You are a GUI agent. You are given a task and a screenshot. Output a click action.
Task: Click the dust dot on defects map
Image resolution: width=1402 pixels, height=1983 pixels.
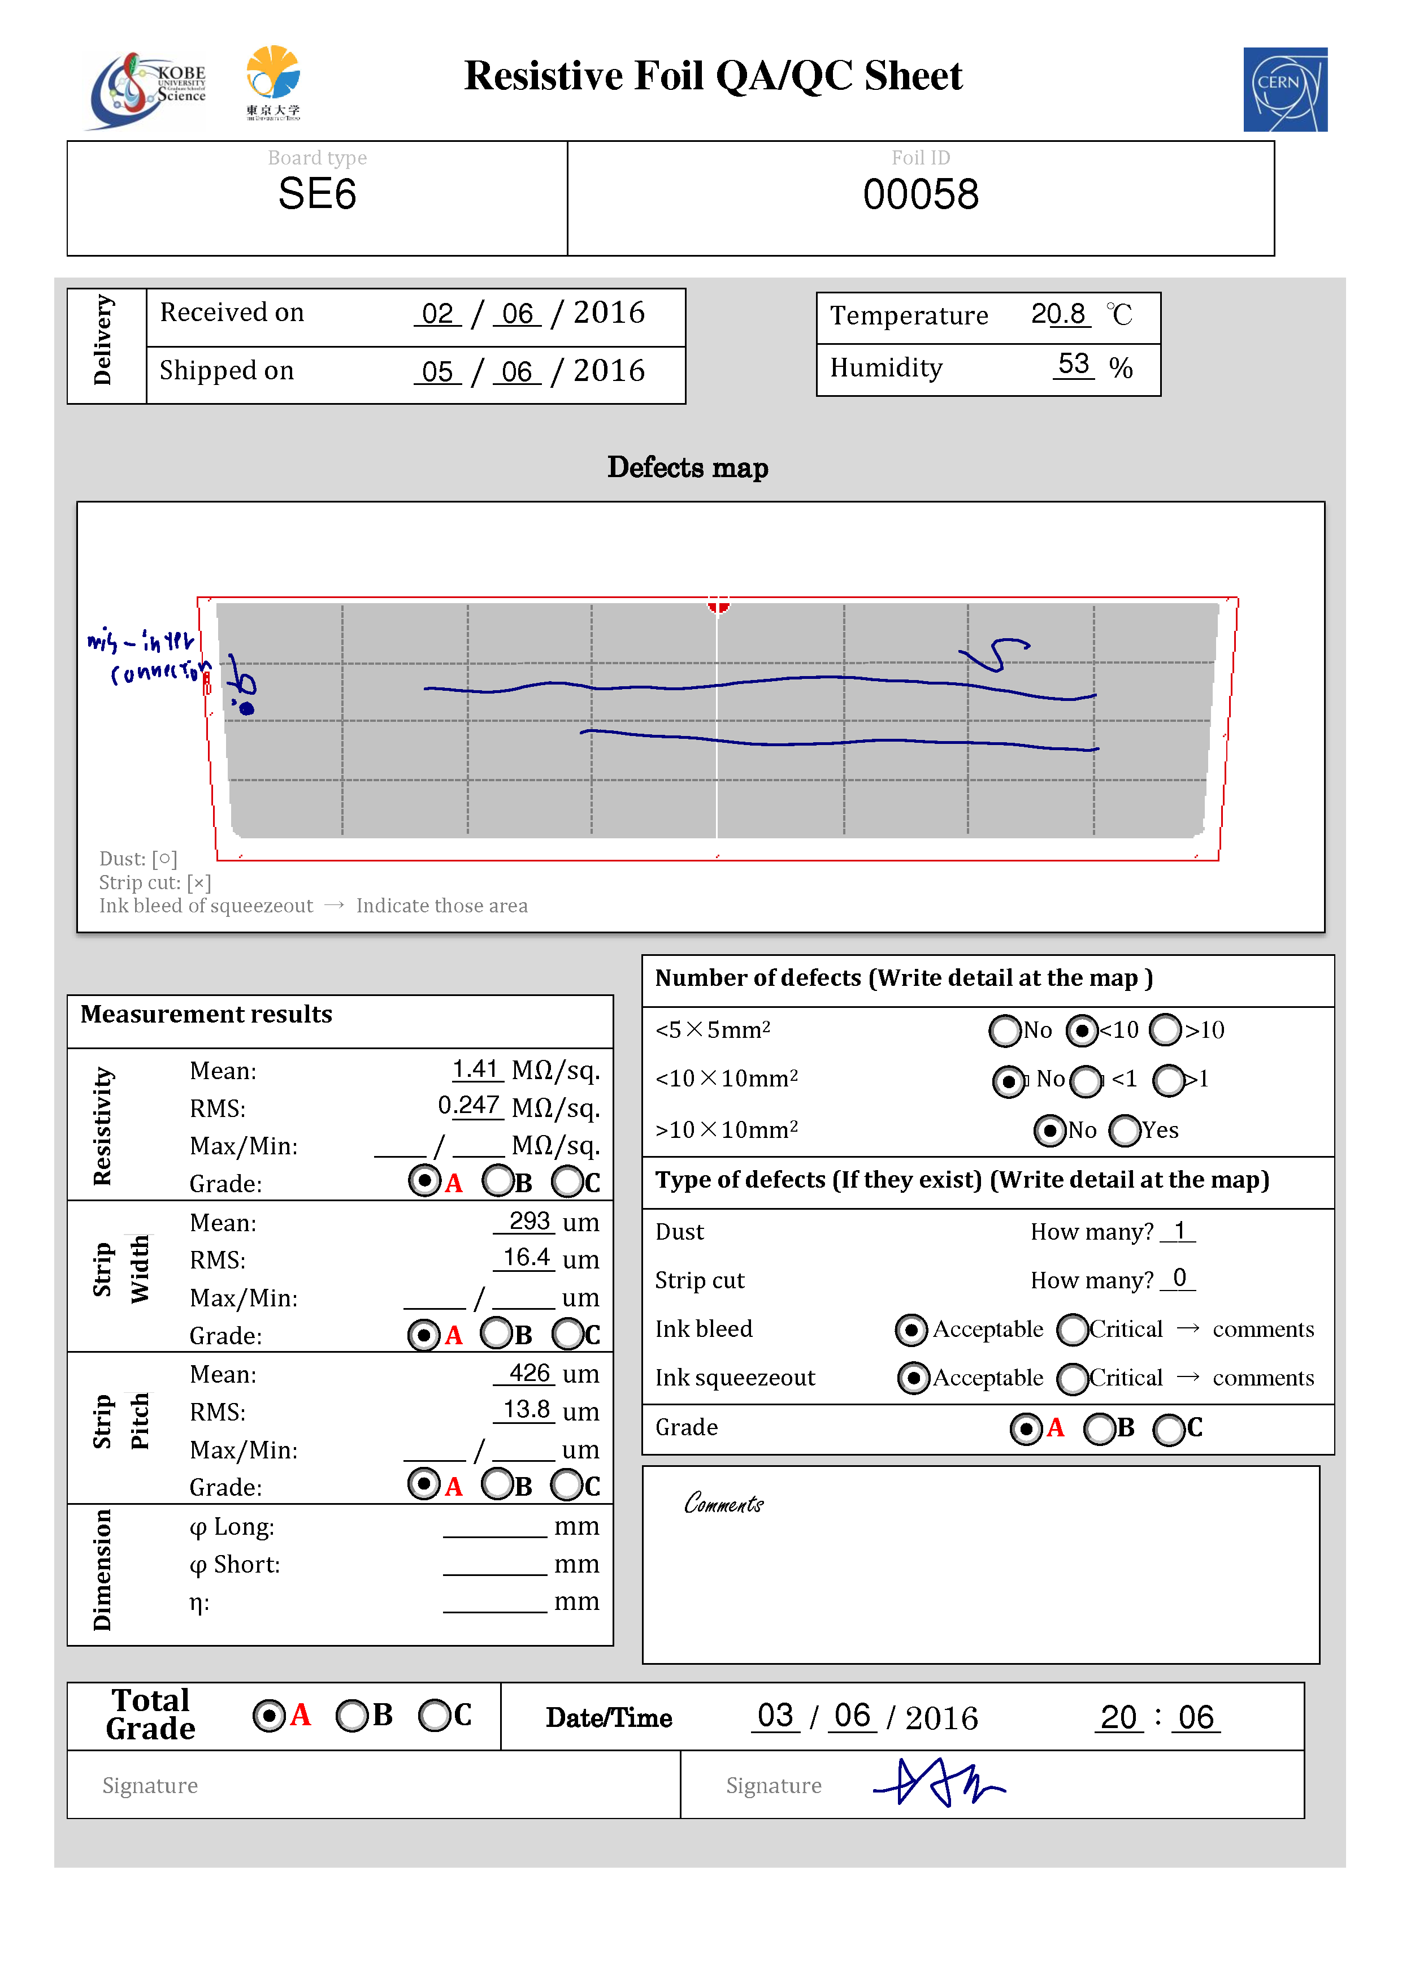point(247,709)
